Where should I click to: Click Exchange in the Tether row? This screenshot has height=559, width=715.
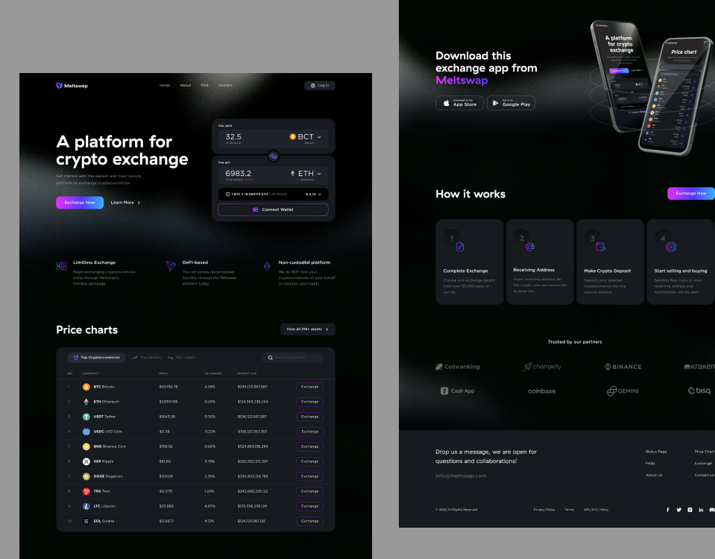click(309, 417)
